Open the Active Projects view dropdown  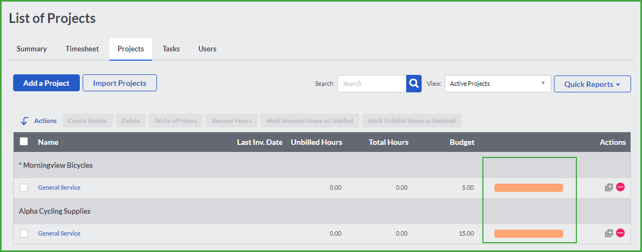498,84
